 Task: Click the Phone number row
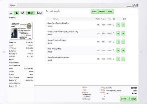(21, 68)
